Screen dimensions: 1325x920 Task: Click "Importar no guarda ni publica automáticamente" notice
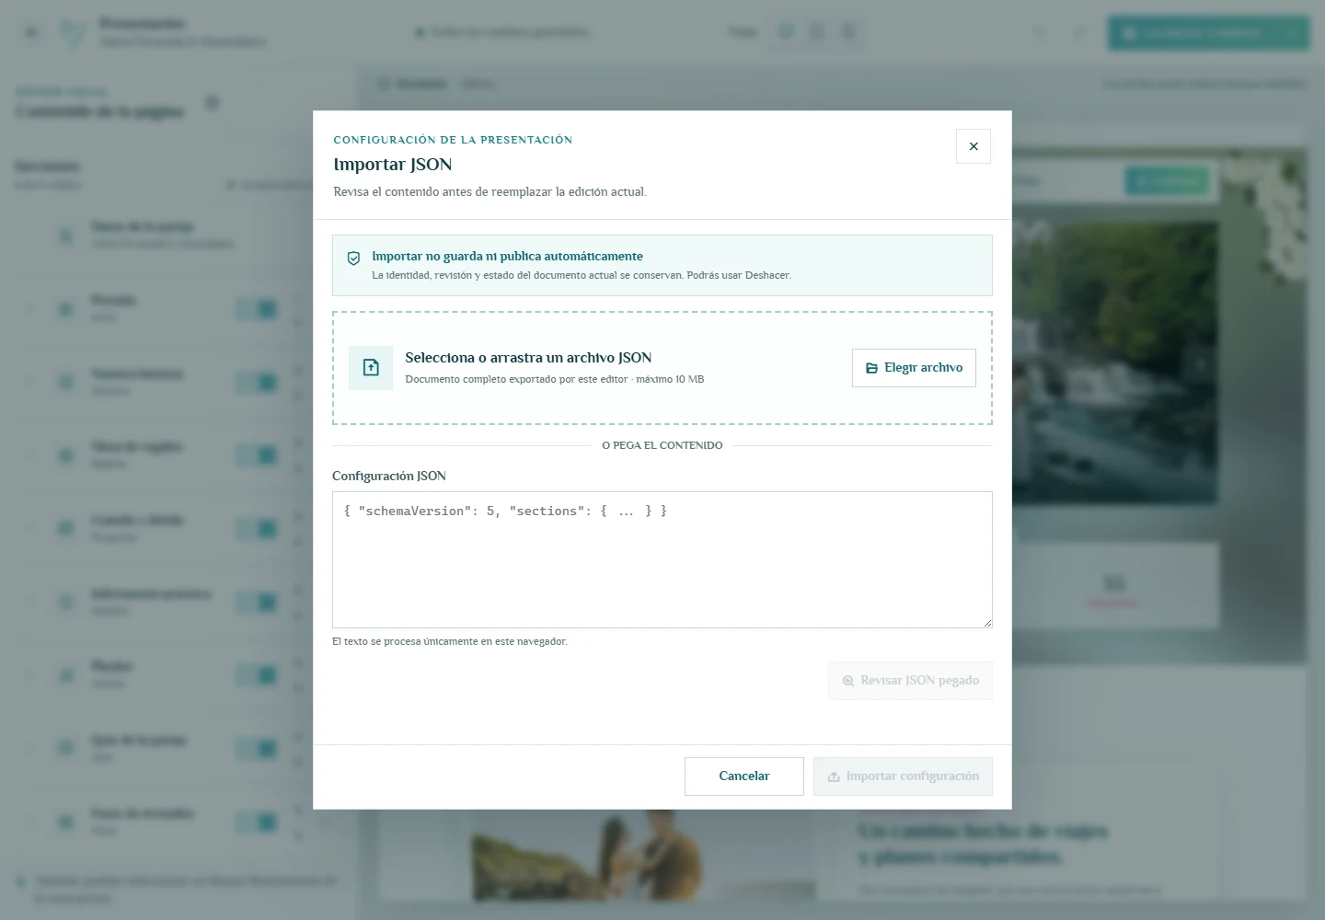click(x=507, y=257)
